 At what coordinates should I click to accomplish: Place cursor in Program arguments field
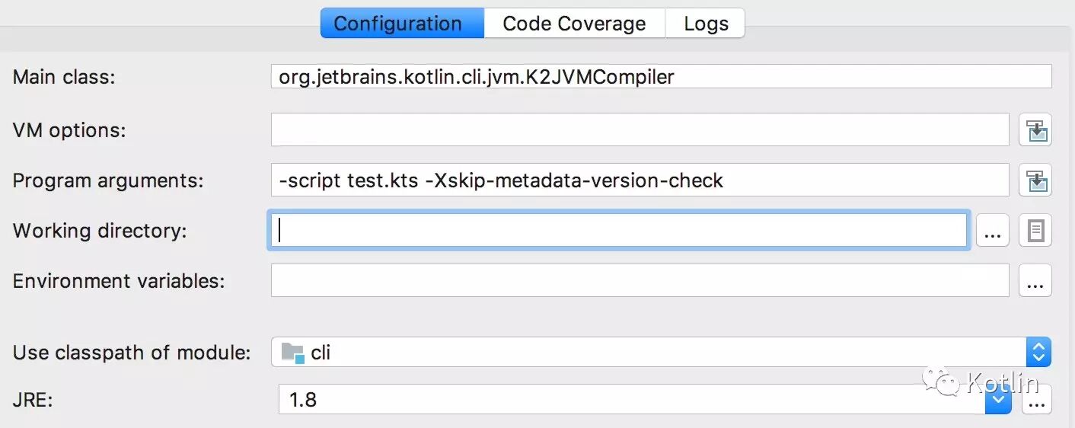pyautogui.click(x=640, y=180)
